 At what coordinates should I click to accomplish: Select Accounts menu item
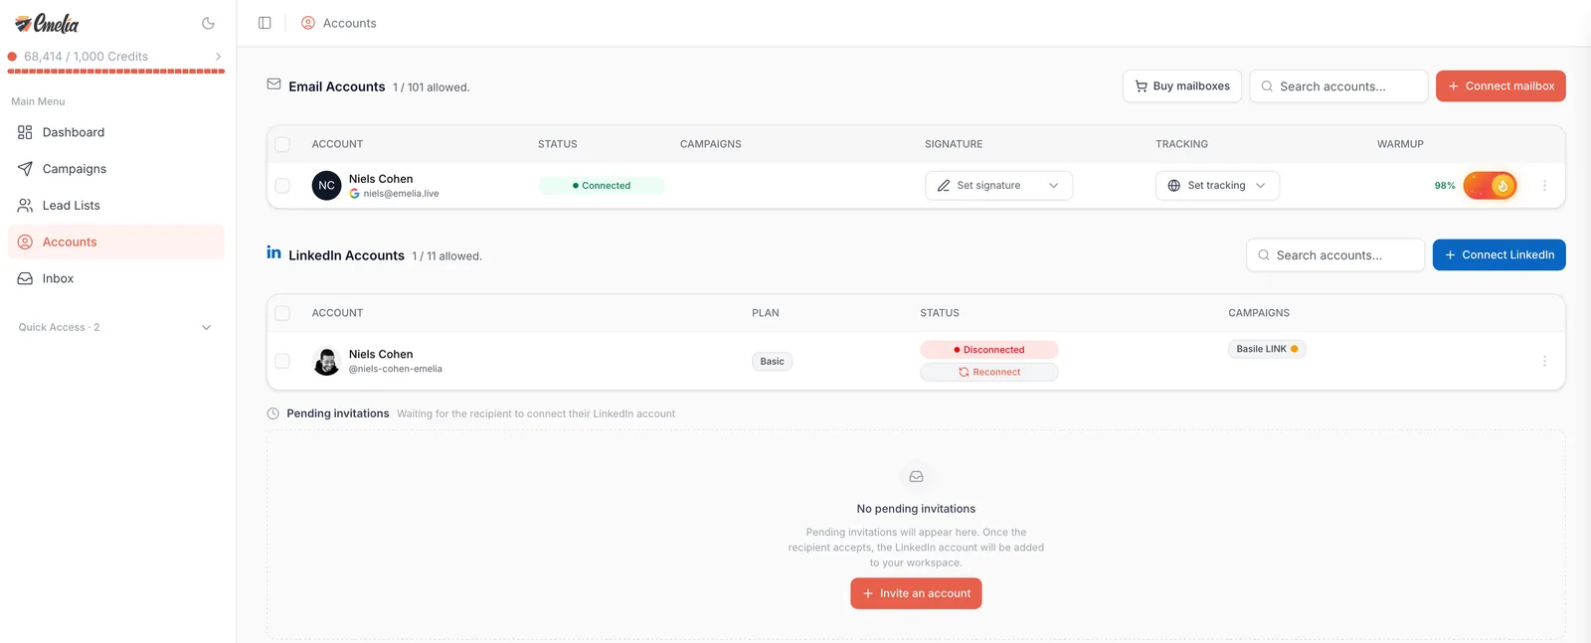[115, 242]
